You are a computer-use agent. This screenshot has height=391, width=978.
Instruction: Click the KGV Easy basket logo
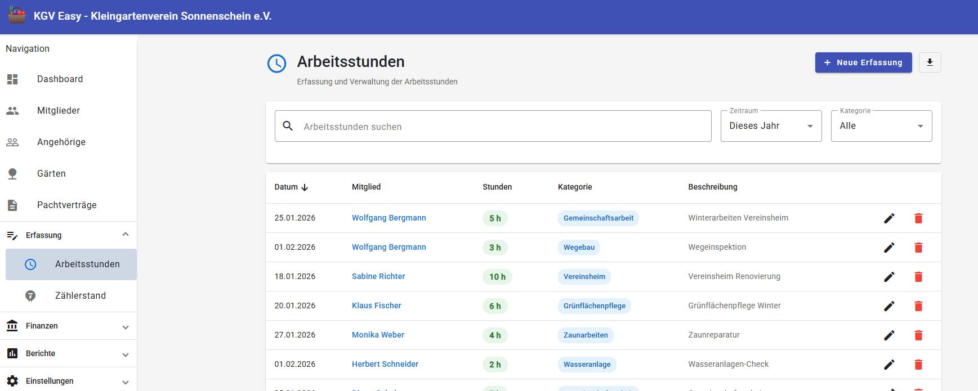pyautogui.click(x=17, y=15)
